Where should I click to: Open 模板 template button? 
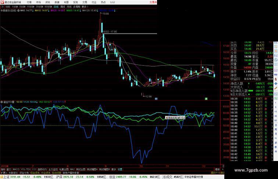pyautogui.click(x=217, y=169)
